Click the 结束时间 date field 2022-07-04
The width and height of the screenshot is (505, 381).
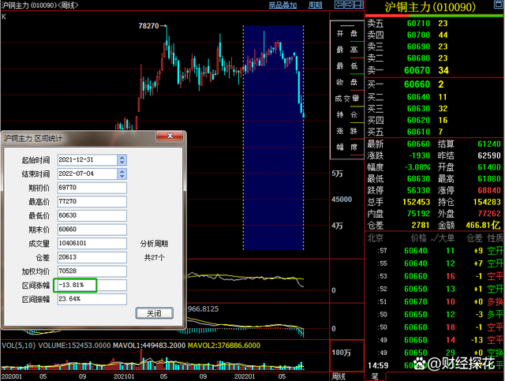pyautogui.click(x=88, y=174)
